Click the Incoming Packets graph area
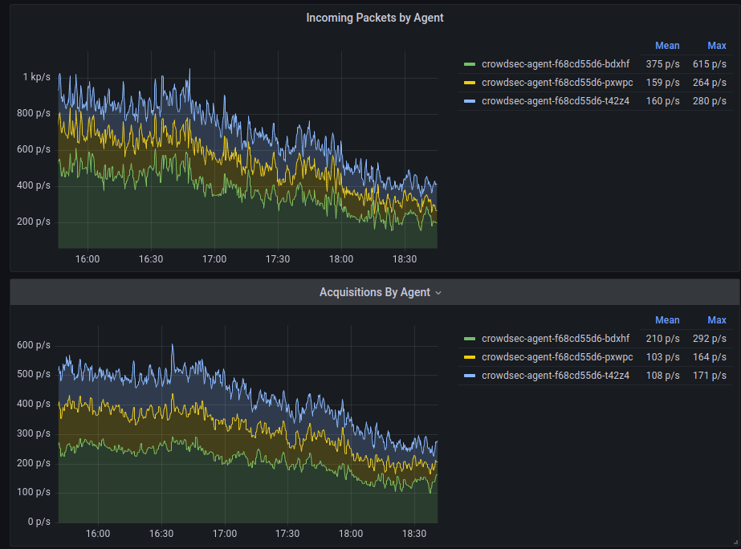 (247, 150)
